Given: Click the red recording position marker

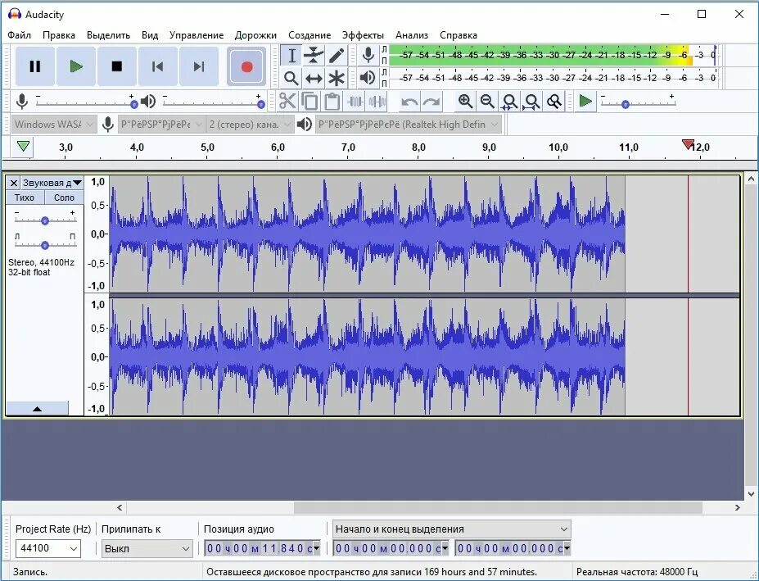Looking at the screenshot, I should point(688,144).
